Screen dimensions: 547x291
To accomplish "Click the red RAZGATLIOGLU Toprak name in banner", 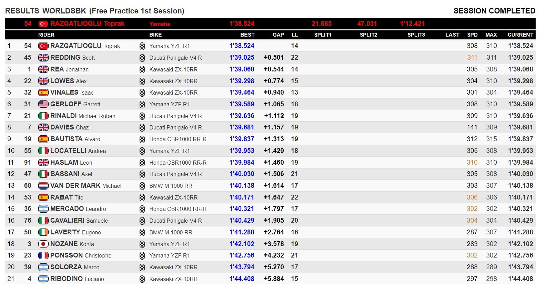I will 88,24.
